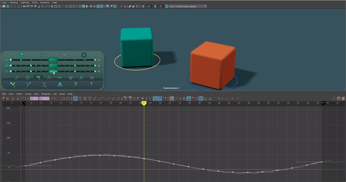Click the highlighted orange icon in Graph Editor toolbar
The width and height of the screenshot is (346, 182).
[172, 99]
